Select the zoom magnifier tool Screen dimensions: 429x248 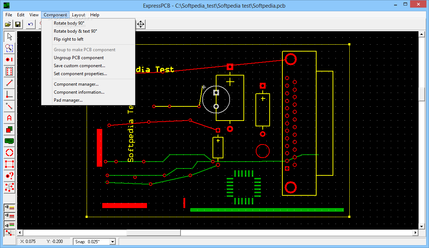pos(9,48)
